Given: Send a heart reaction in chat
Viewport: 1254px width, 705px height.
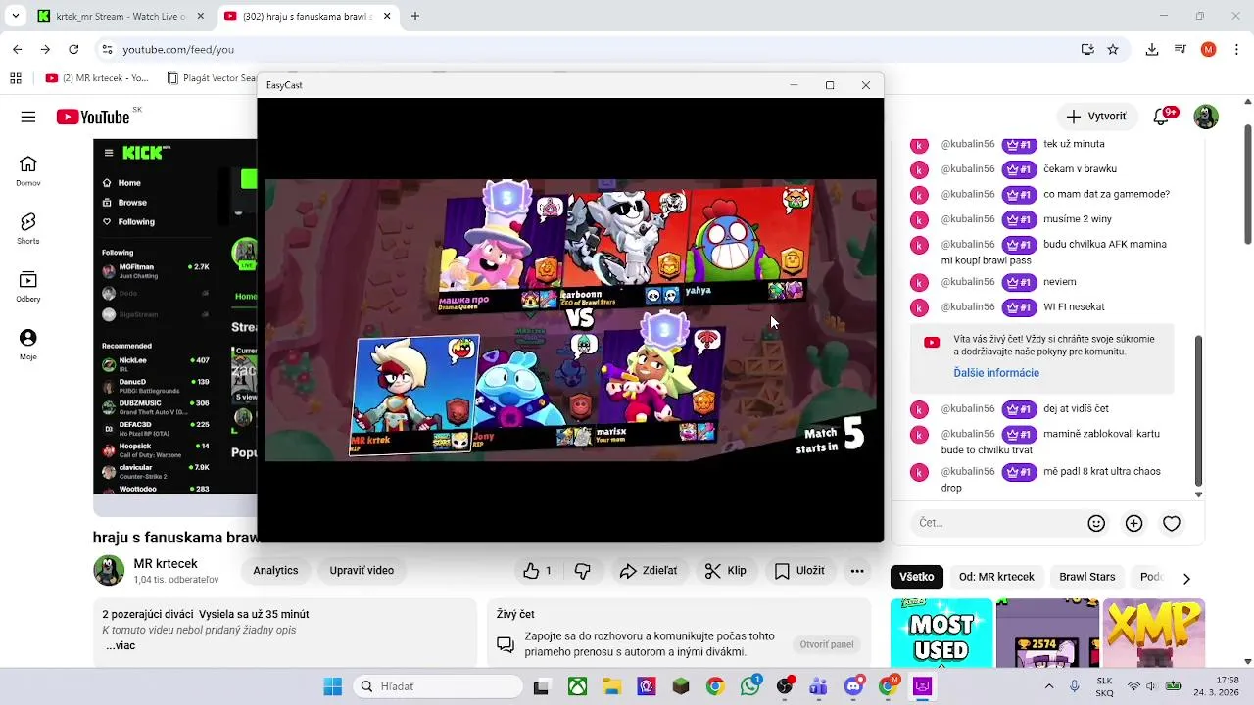Looking at the screenshot, I should [1172, 523].
